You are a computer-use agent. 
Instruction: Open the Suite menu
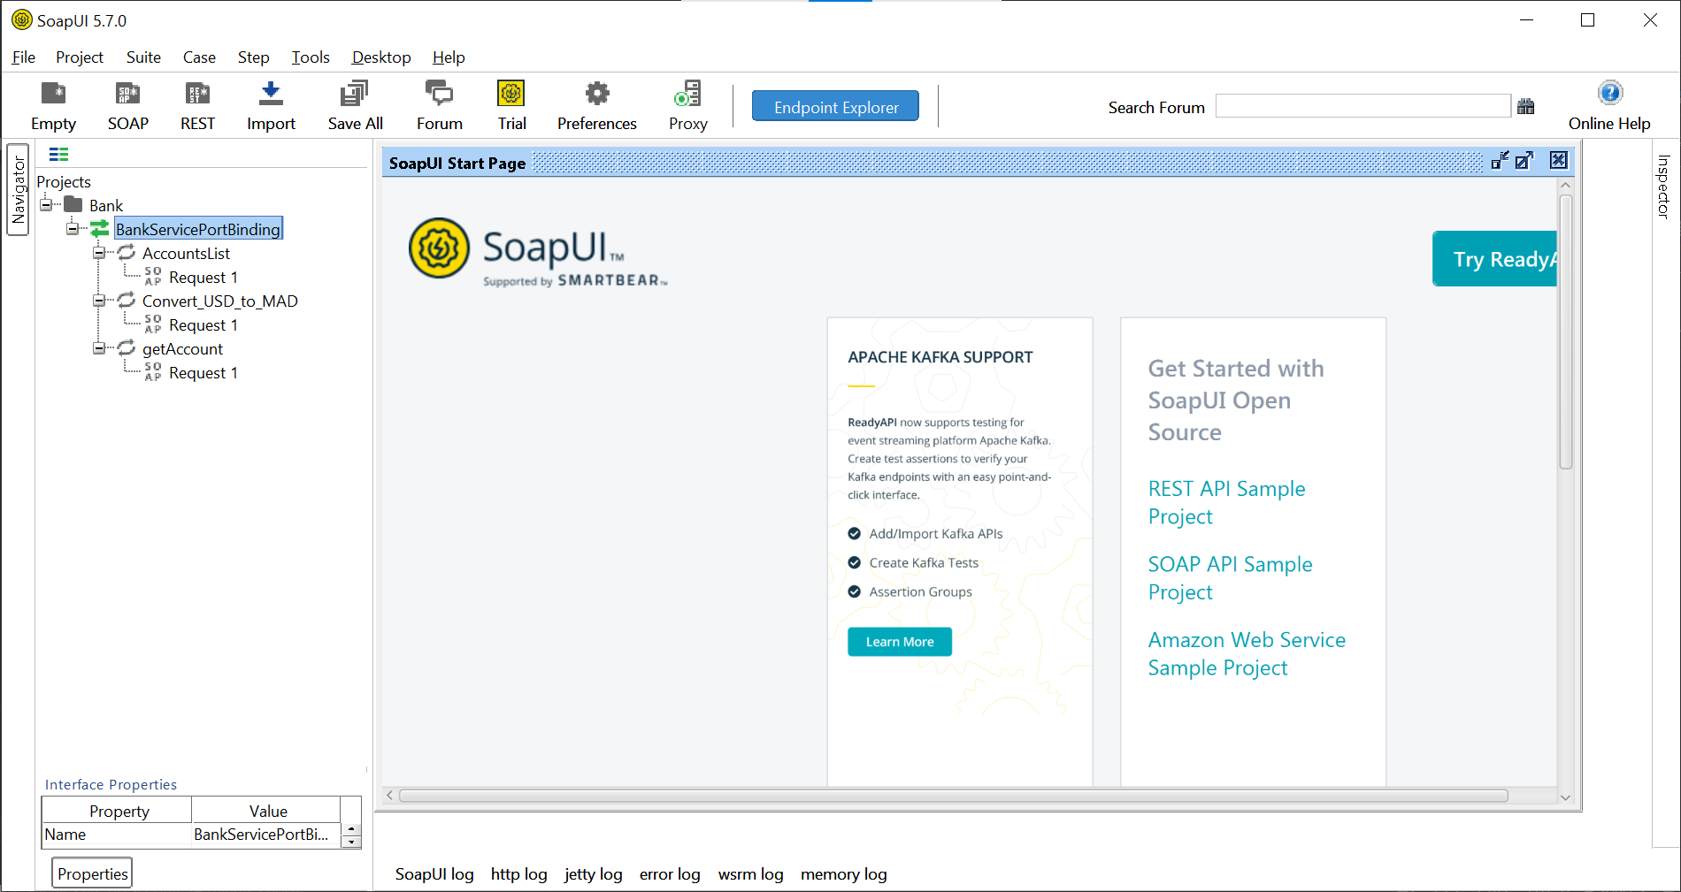point(143,57)
